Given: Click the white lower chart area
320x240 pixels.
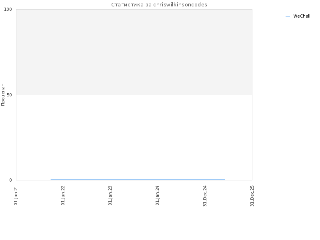Looking at the screenshot, I should (134, 137).
